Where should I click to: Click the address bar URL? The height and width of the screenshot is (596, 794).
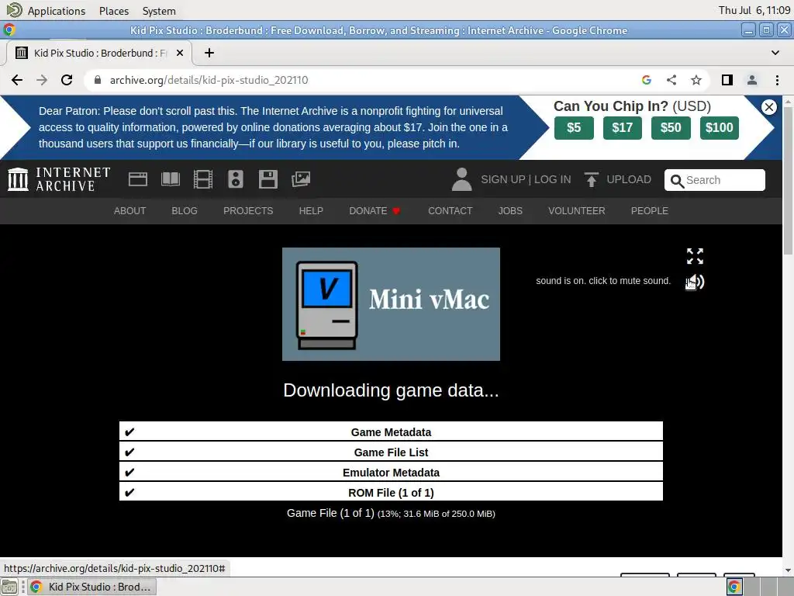point(209,80)
